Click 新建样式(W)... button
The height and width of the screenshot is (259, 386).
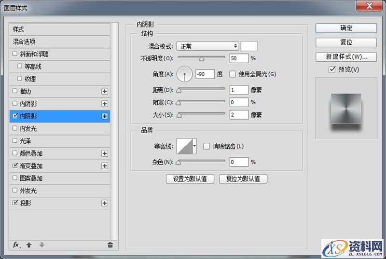point(346,57)
